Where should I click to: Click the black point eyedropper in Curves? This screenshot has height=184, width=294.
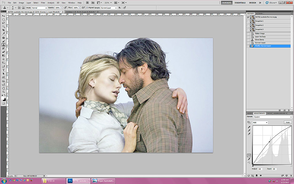(249, 127)
